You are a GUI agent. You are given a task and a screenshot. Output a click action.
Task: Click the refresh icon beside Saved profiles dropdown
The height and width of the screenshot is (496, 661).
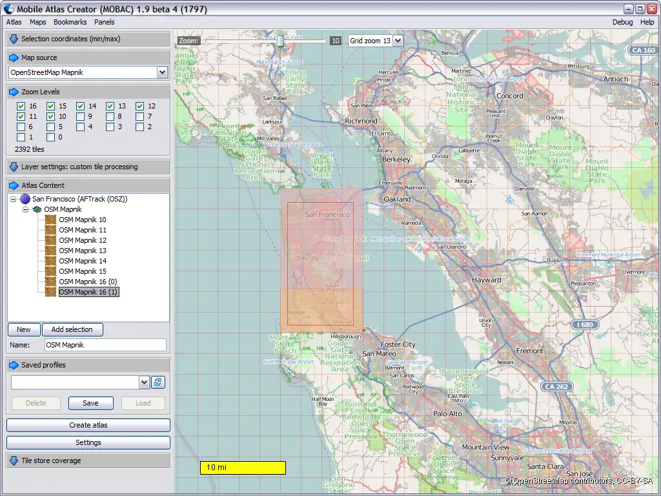coord(158,382)
